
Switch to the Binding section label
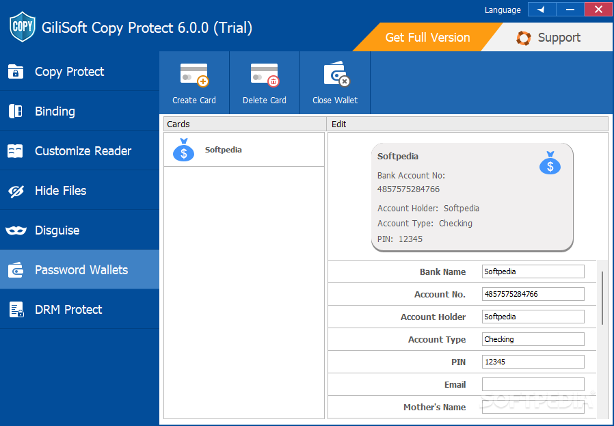click(x=55, y=111)
